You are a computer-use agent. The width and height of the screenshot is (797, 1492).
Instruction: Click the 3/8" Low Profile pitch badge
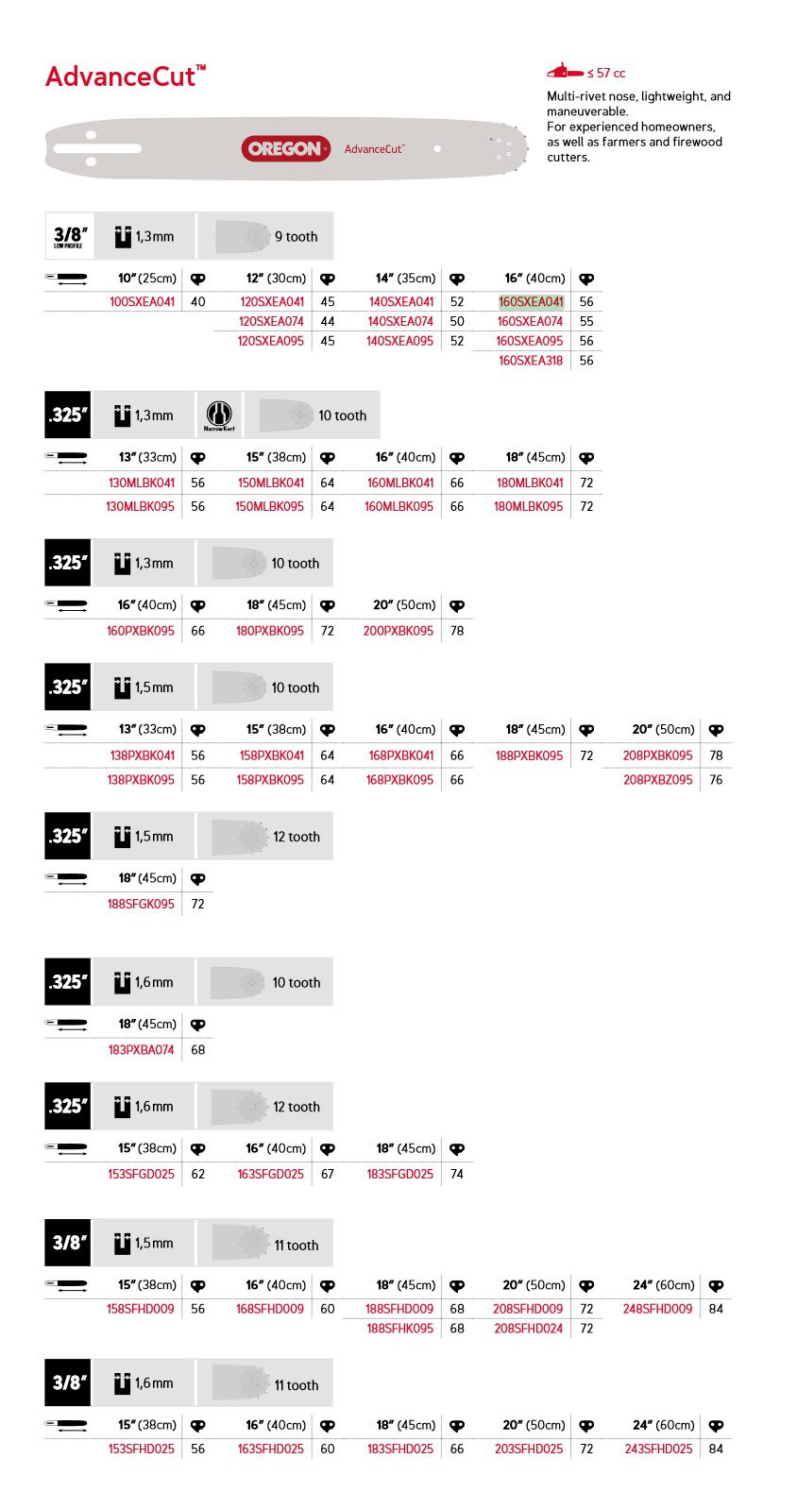click(69, 236)
